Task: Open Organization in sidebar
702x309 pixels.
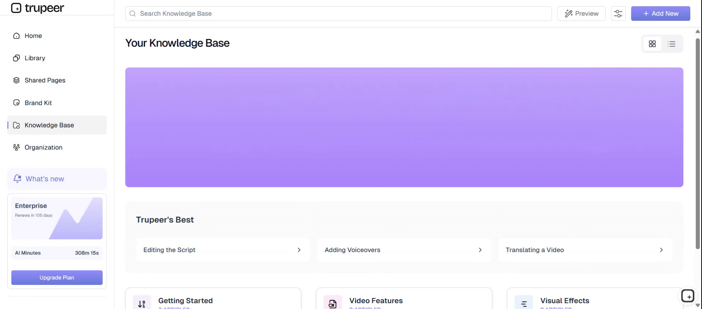Action: pos(57,148)
